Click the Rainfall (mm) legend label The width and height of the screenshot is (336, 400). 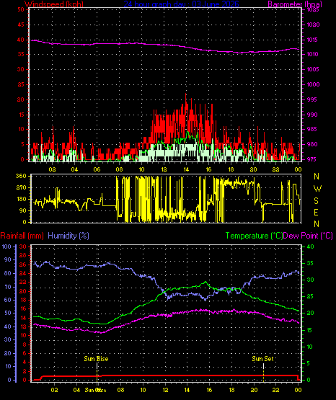[22, 236]
